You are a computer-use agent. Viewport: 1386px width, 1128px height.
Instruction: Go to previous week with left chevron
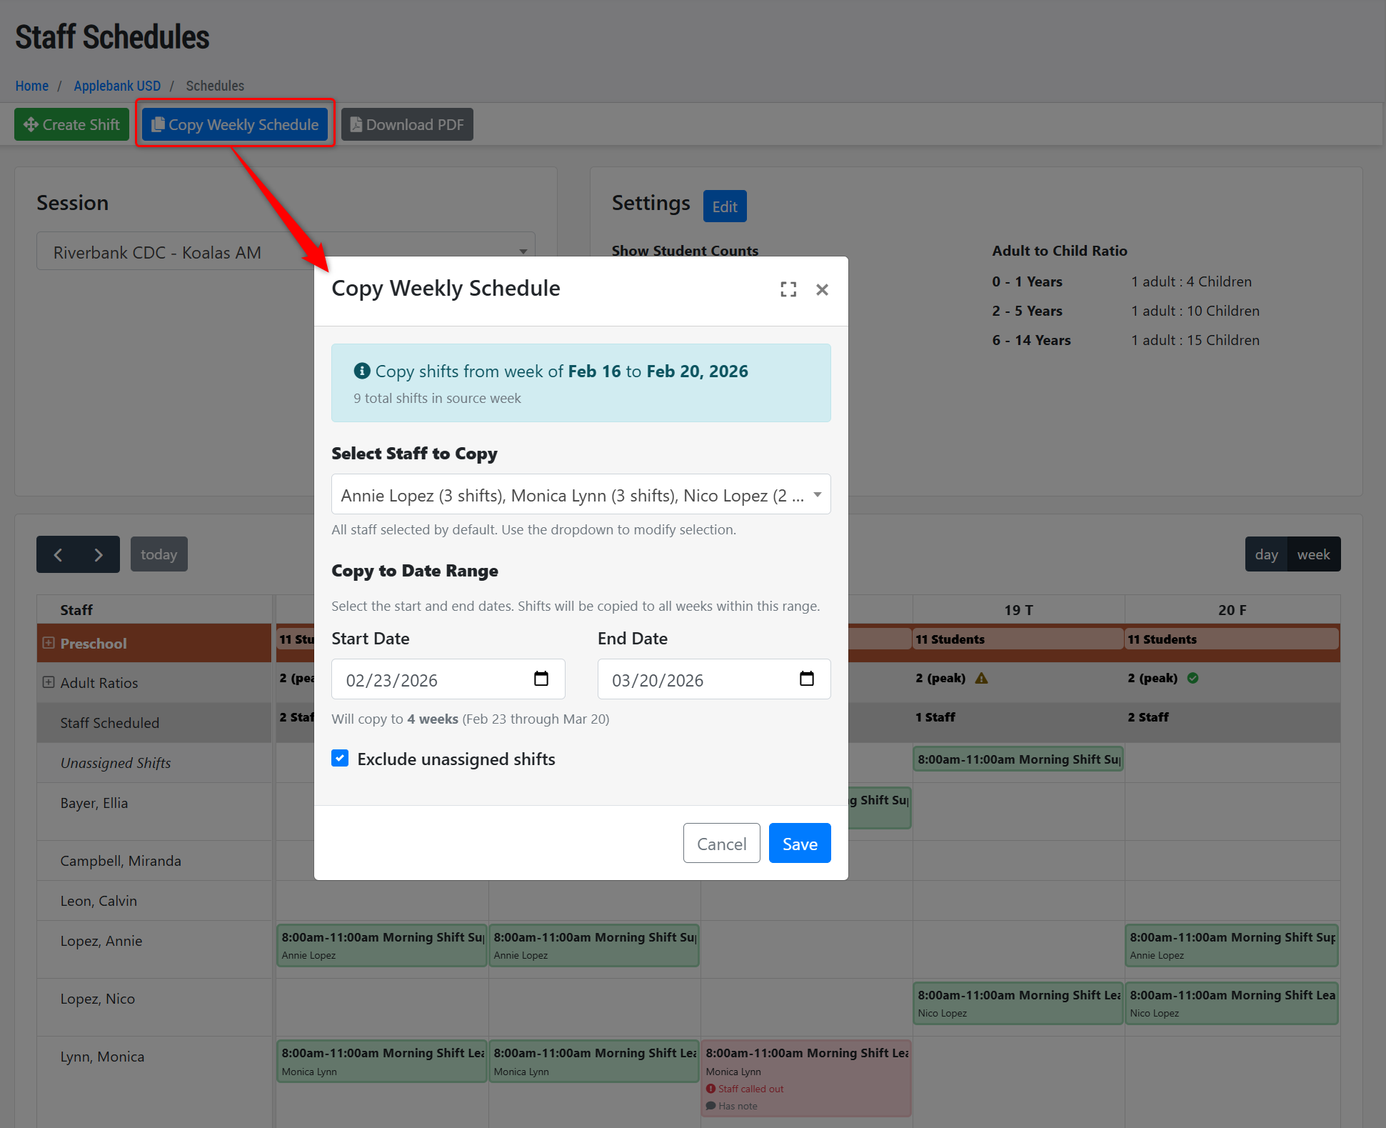tap(58, 555)
